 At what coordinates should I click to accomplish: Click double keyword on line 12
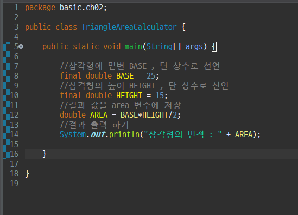click(x=73, y=115)
